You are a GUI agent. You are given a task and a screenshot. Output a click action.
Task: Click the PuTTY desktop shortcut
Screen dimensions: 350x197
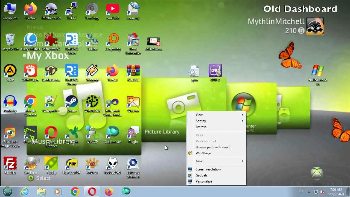coord(72,11)
